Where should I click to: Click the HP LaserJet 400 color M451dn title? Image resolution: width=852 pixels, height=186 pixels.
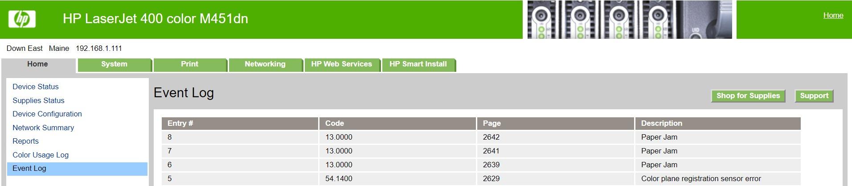(x=156, y=19)
